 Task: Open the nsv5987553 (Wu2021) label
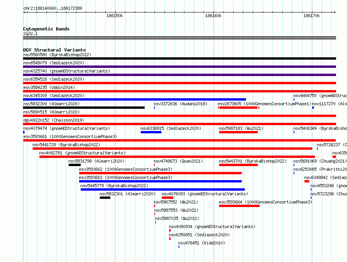(x=176, y=210)
